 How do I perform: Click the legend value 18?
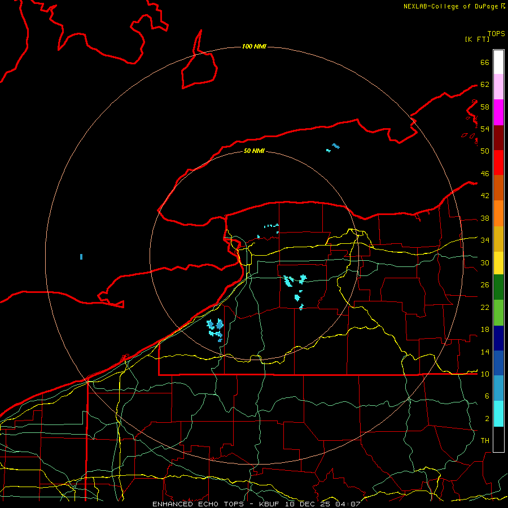(x=485, y=330)
